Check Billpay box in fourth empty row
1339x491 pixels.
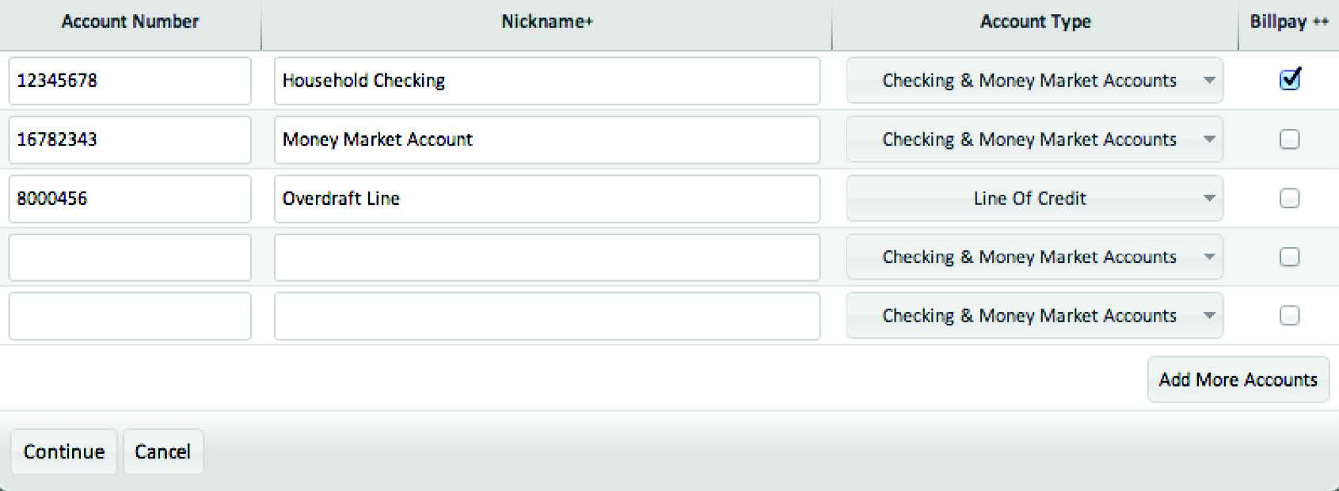coord(1290,257)
